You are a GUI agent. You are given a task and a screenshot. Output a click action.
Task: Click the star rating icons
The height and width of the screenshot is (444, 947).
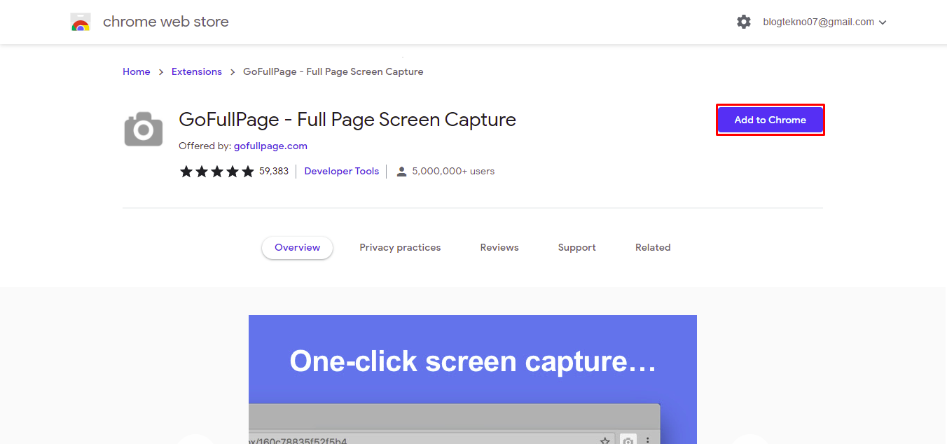point(217,171)
